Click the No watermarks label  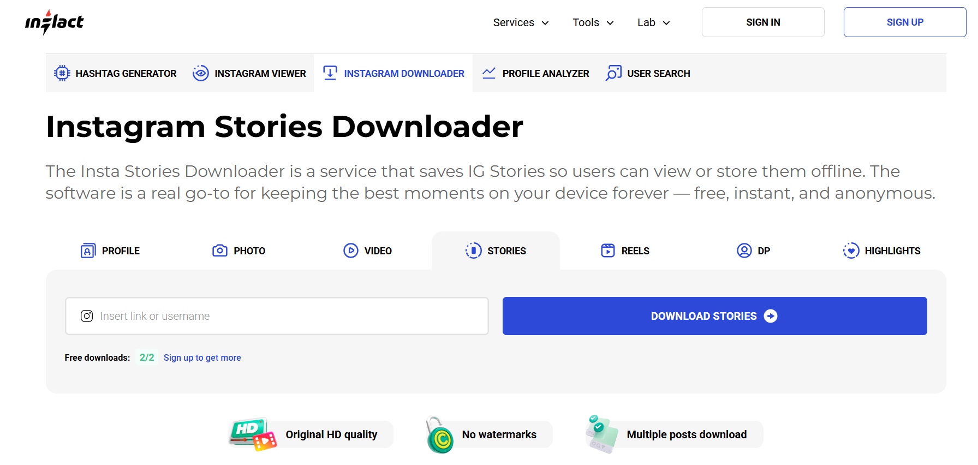[499, 434]
